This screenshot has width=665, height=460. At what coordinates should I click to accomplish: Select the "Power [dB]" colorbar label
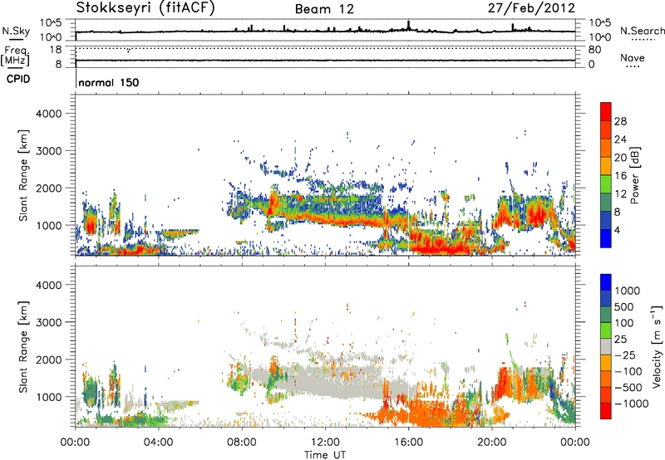634,175
